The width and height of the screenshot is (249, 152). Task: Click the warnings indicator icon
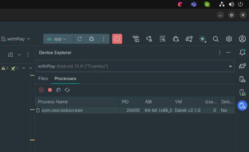click(5, 68)
